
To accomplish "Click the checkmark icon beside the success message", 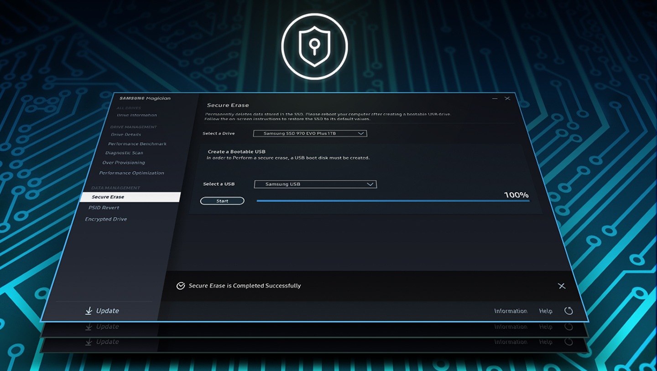I will click(181, 286).
